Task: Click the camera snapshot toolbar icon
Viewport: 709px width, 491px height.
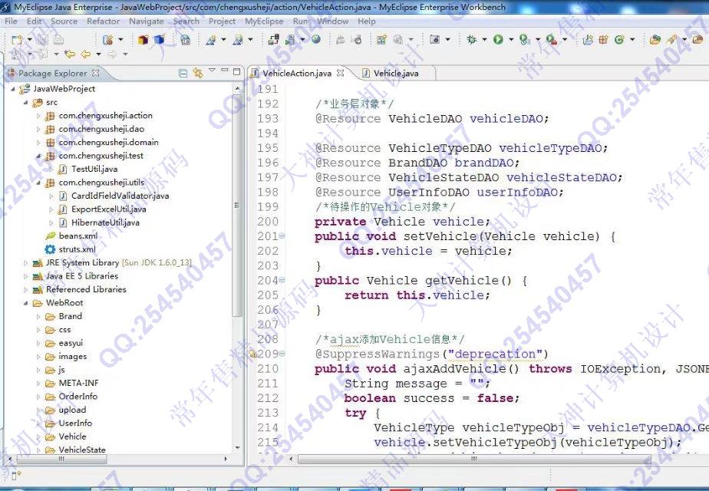Action: 434,39
